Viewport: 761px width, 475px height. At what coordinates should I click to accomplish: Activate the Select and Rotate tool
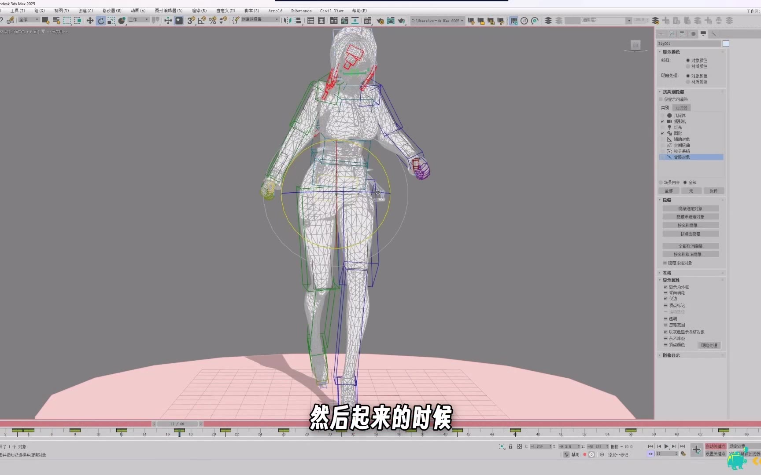pos(101,21)
